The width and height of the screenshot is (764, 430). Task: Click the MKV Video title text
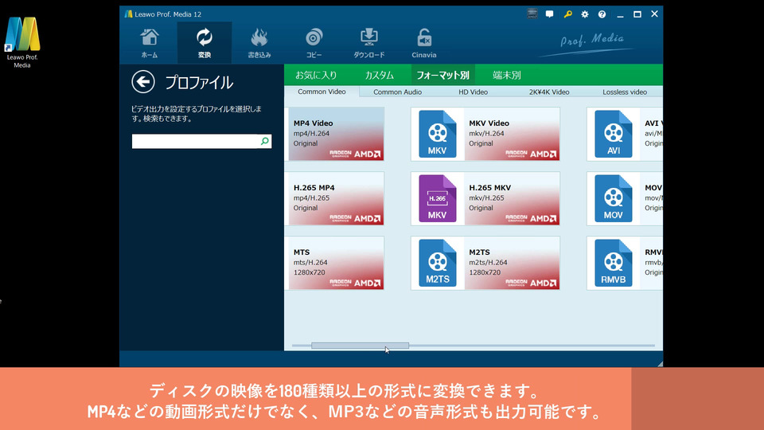[x=489, y=123]
